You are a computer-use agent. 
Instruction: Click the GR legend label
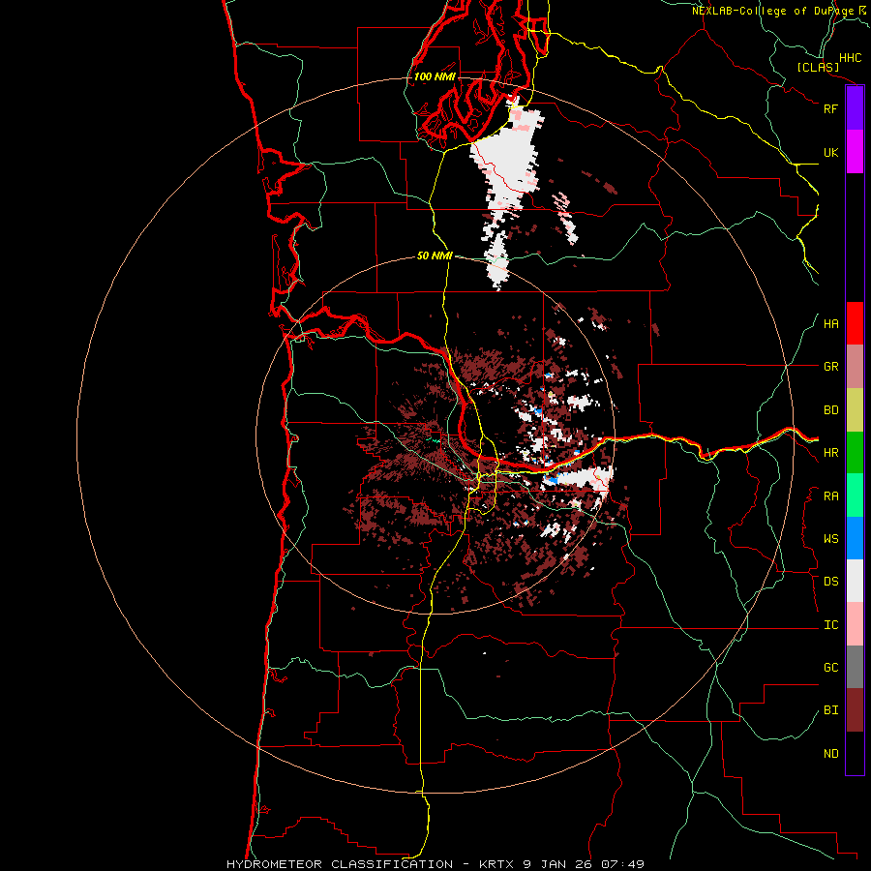[830, 367]
